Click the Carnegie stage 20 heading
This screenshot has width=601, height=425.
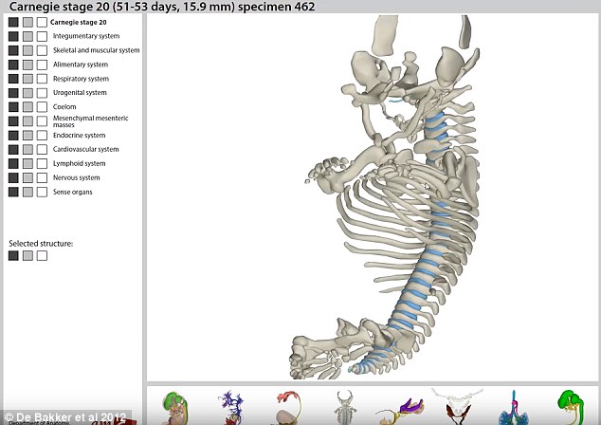click(x=78, y=22)
